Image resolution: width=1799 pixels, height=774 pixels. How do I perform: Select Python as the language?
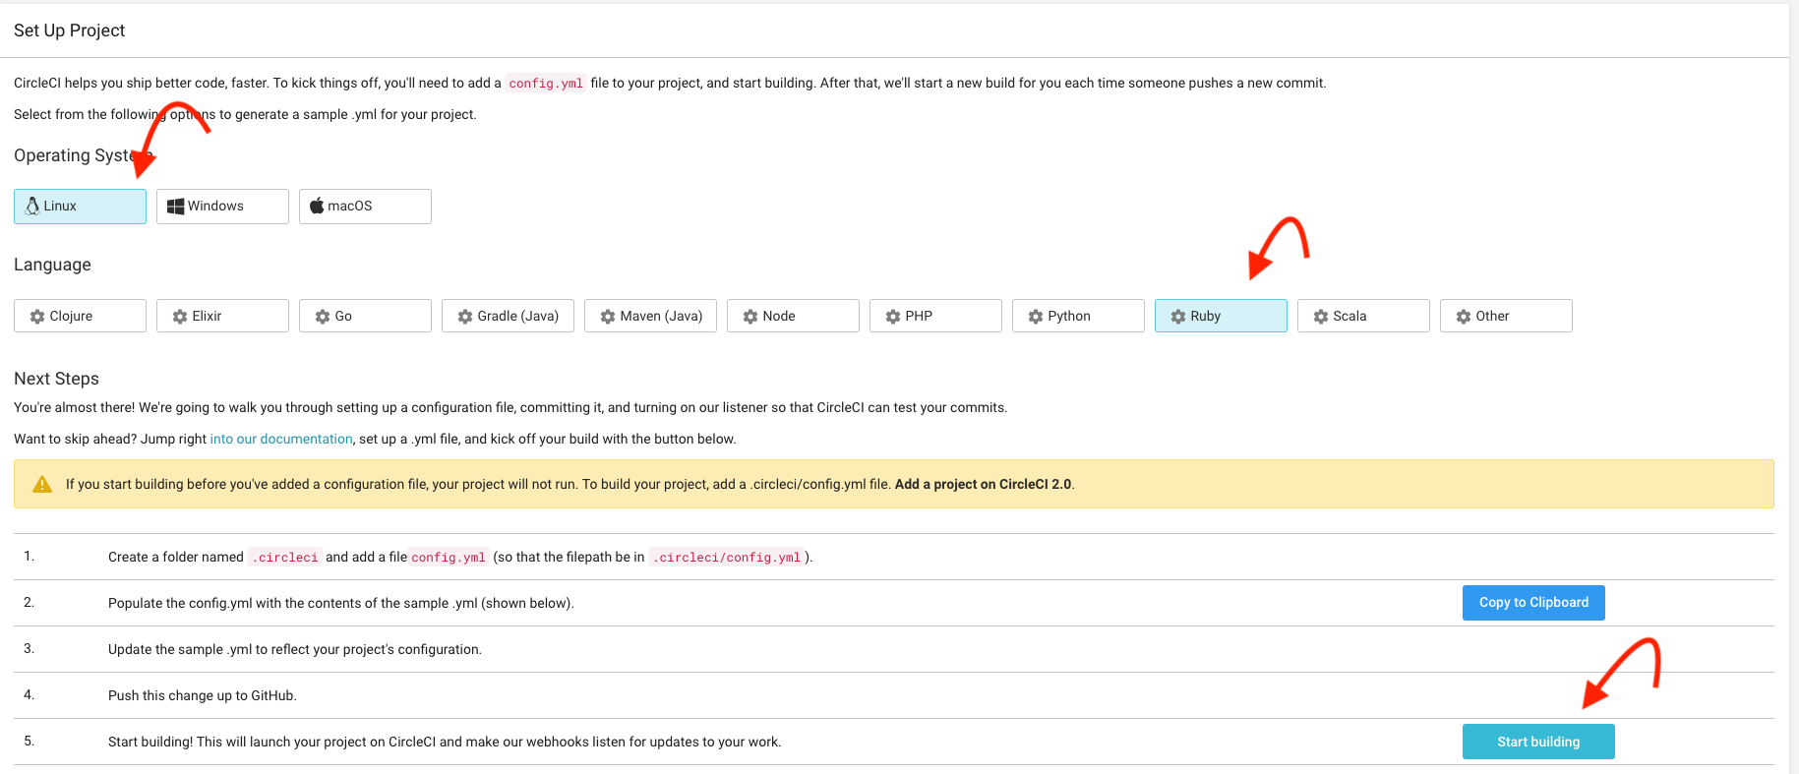(x=1078, y=316)
